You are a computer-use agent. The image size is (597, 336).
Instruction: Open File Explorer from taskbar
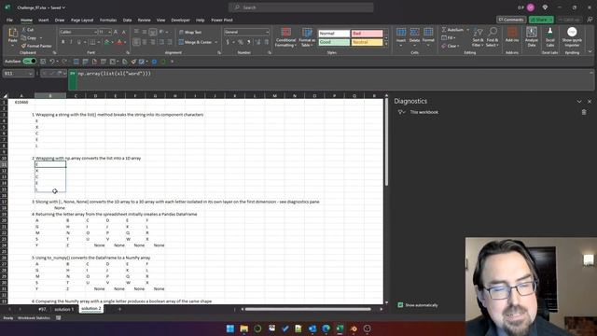(x=243, y=329)
